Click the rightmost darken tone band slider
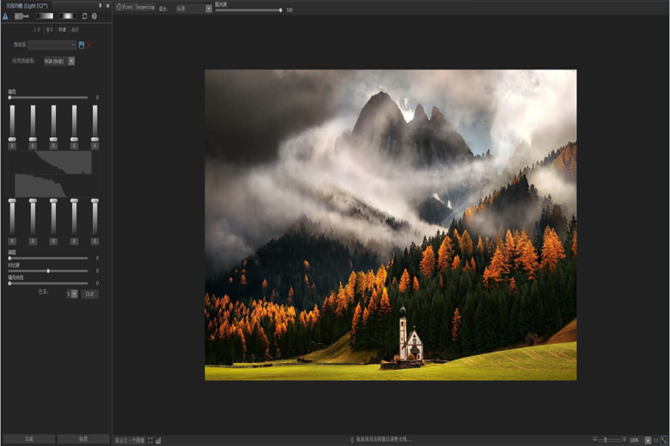The height and width of the screenshot is (446, 670). tap(95, 218)
